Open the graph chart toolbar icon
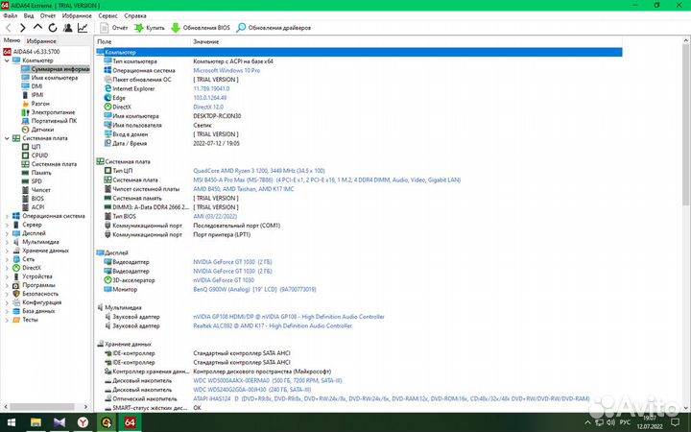The image size is (691, 432). pyautogui.click(x=83, y=28)
